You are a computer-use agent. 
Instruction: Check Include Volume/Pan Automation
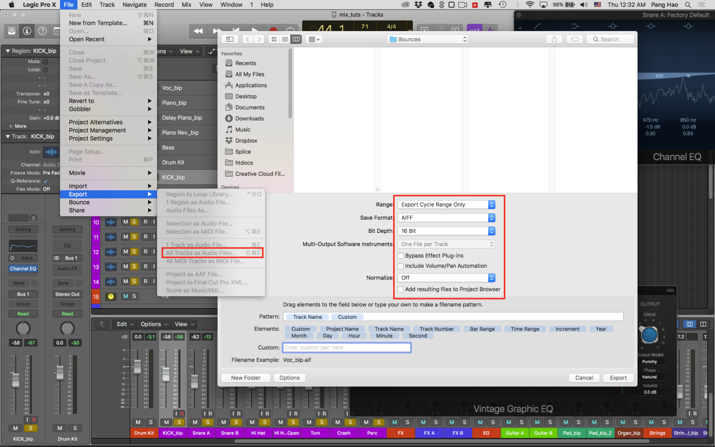click(x=401, y=266)
